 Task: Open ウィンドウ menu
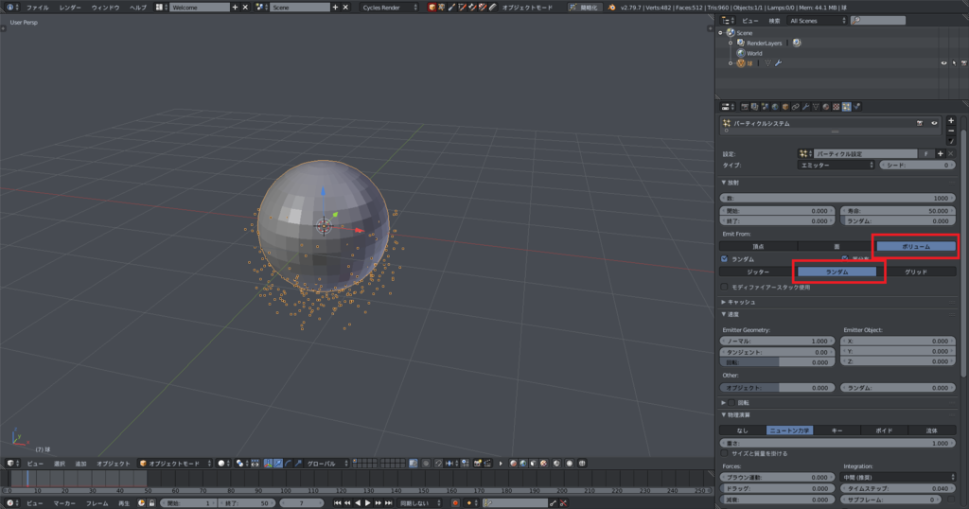pos(105,8)
